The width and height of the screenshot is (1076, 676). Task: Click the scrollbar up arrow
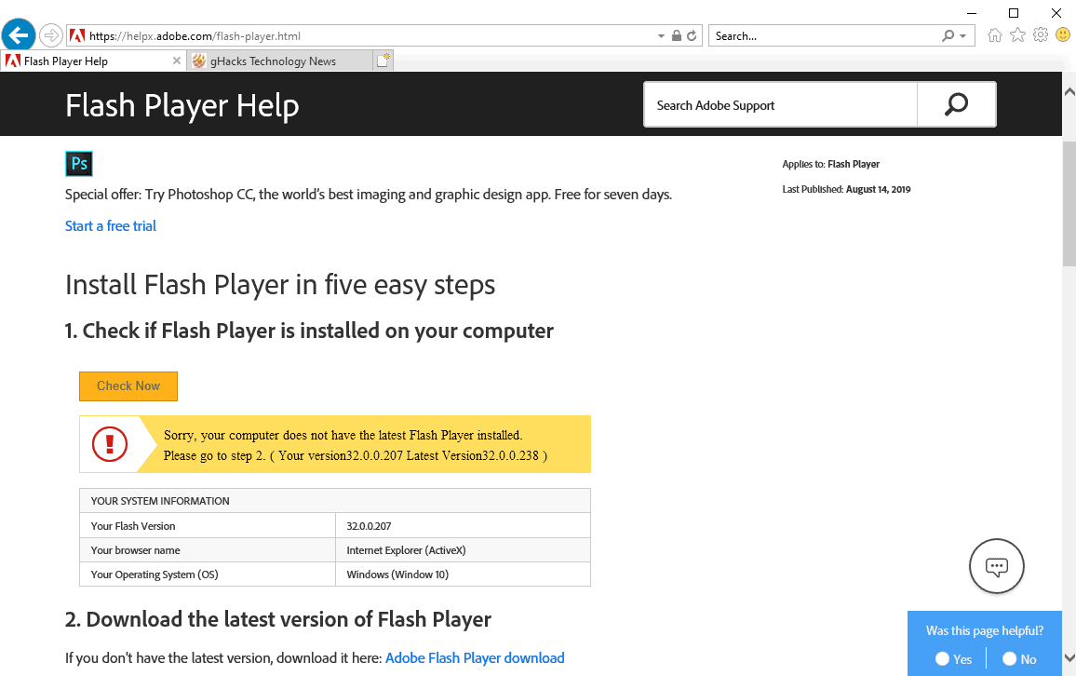tap(1069, 91)
